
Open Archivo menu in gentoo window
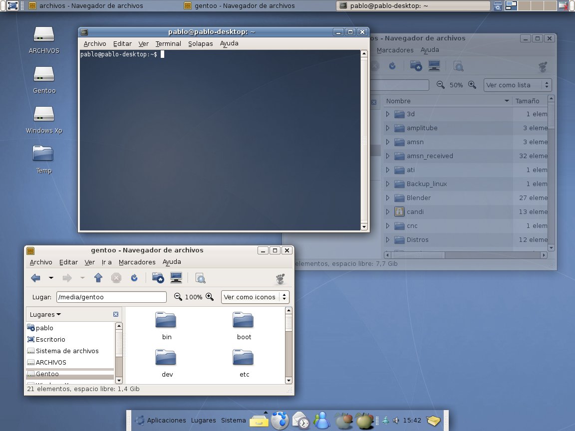click(41, 262)
